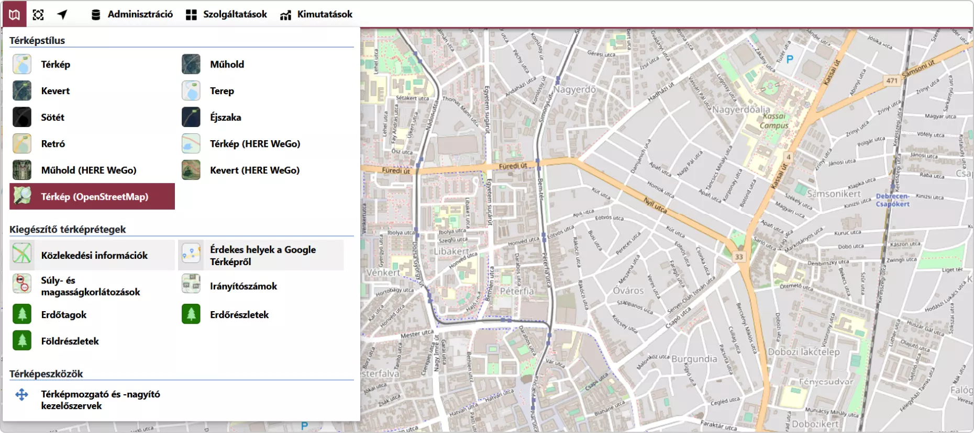
Task: Click the Debrecen-Csapókert station label
Action: tap(892, 200)
